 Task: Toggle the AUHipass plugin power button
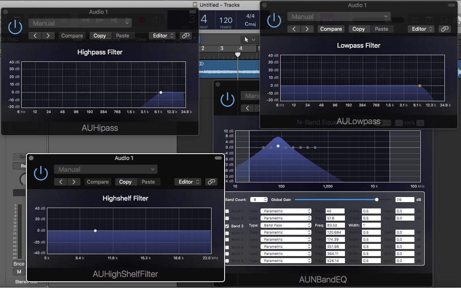(15, 26)
